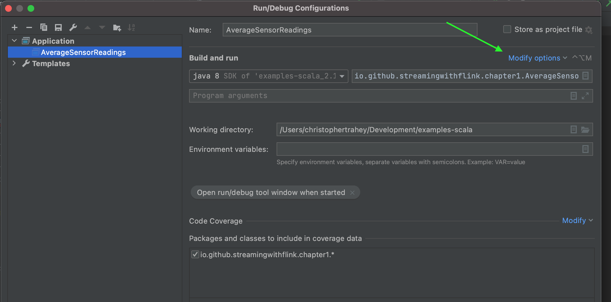Screen dimensions: 611x302
Task: Select AverageSensorReadings configuration in tree
Action: point(83,52)
